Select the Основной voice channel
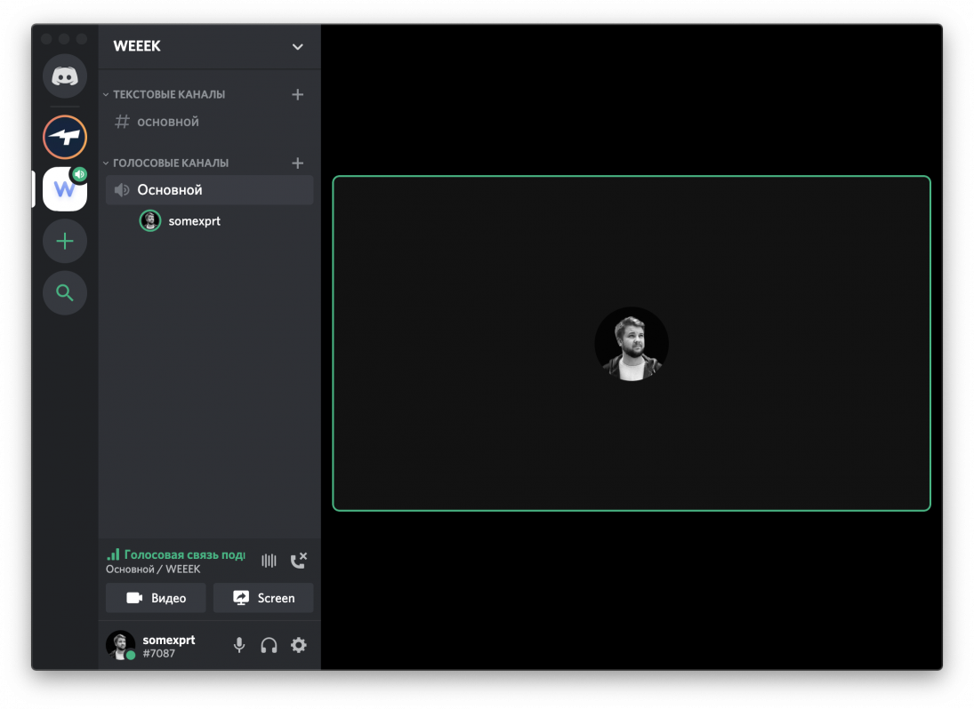 (x=170, y=190)
